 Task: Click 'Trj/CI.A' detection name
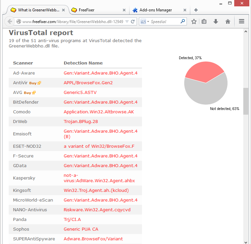coord(72,220)
